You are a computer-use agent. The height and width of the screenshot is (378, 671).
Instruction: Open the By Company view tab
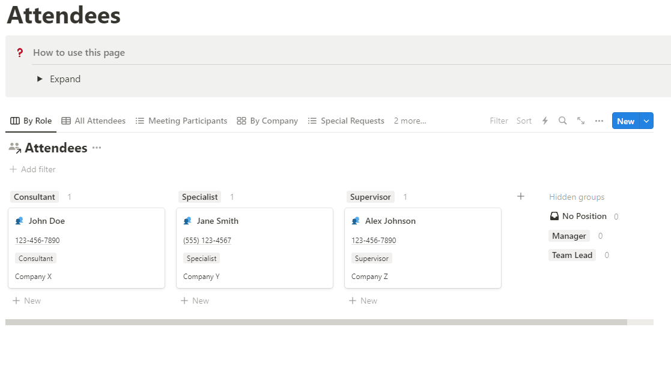pyautogui.click(x=267, y=121)
